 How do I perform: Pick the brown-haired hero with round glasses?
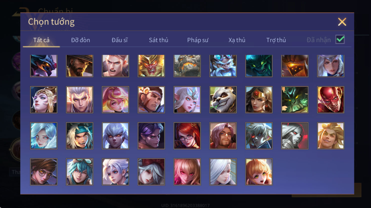[44, 172]
